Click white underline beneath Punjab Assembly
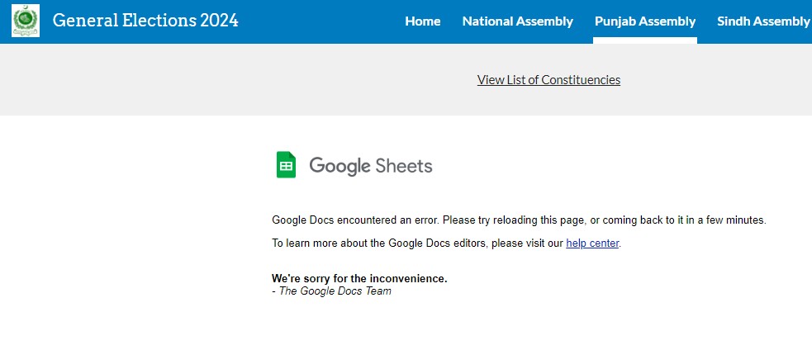Screen dimensions: 812x345 coord(644,40)
